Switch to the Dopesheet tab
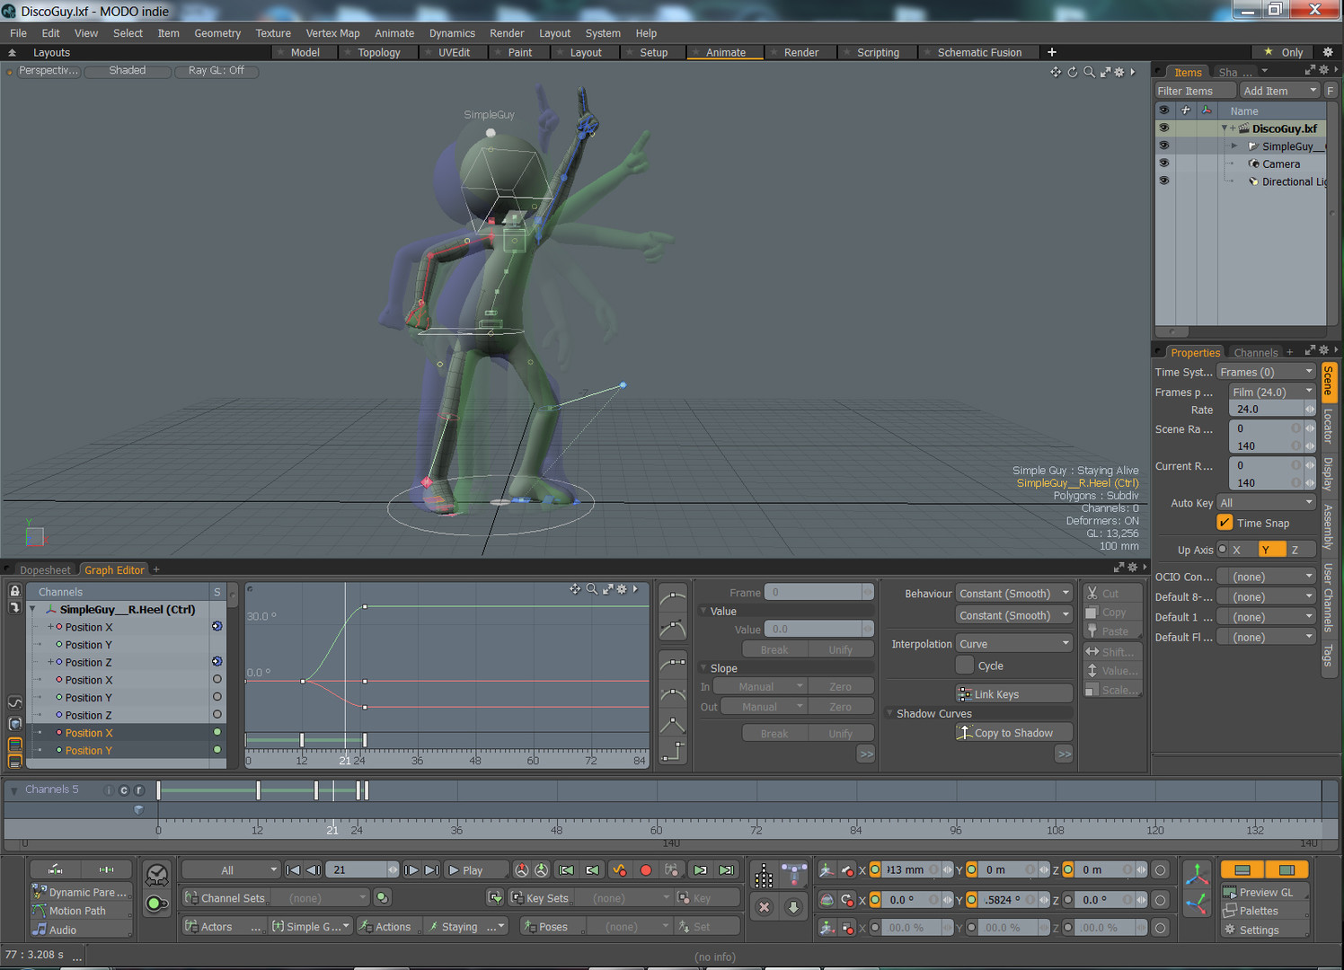Image resolution: width=1344 pixels, height=970 pixels. point(45,569)
